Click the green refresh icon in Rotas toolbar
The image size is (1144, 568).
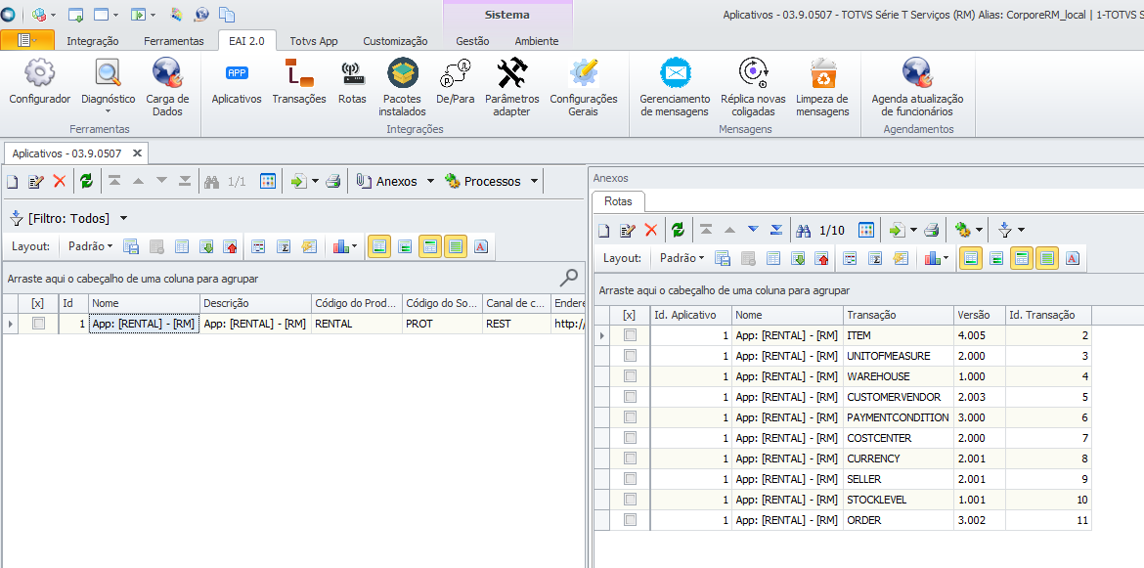point(679,231)
